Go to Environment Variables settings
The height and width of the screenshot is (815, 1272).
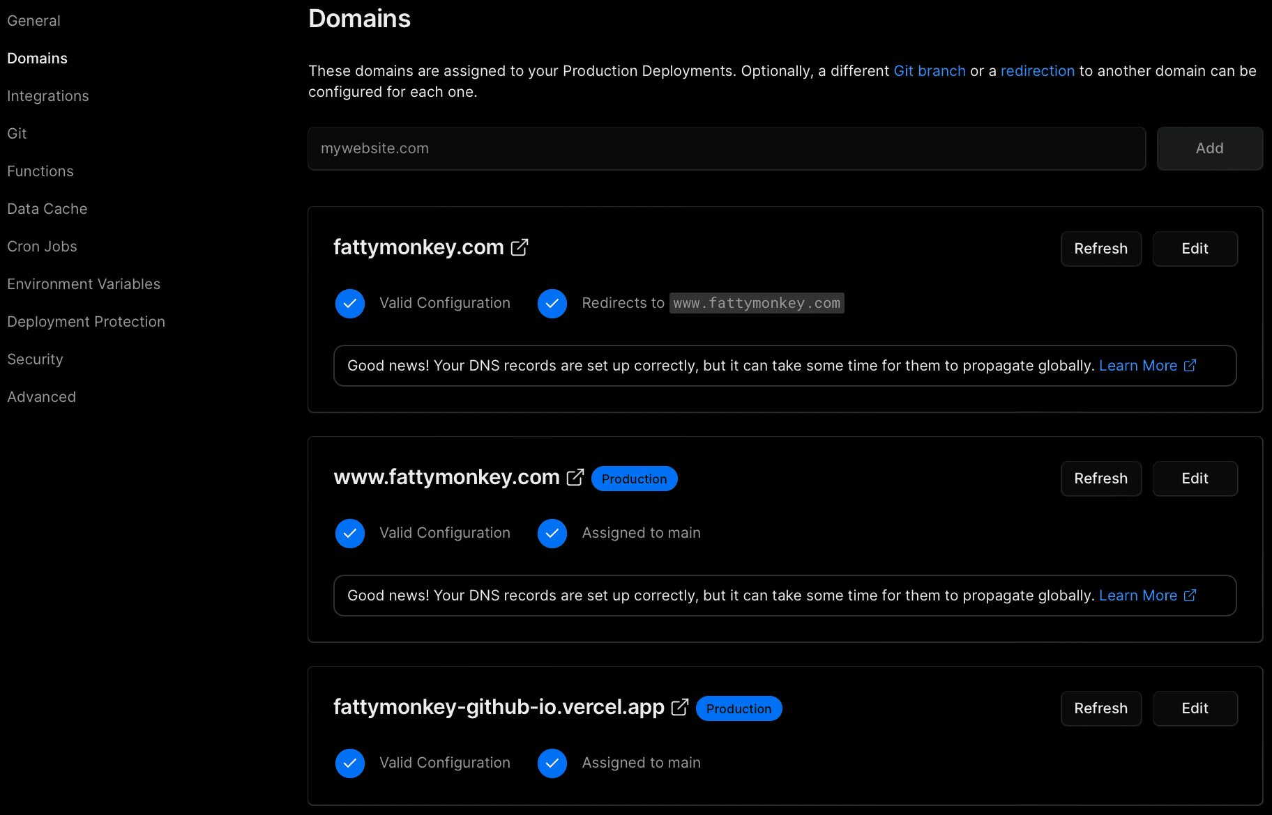coord(84,284)
